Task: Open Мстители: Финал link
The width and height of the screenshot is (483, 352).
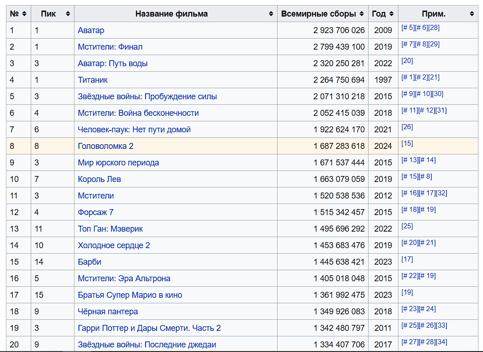Action: (x=110, y=47)
